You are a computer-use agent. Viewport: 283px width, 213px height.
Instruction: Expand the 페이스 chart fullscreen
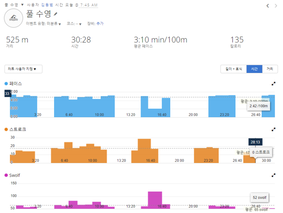[x=273, y=84]
